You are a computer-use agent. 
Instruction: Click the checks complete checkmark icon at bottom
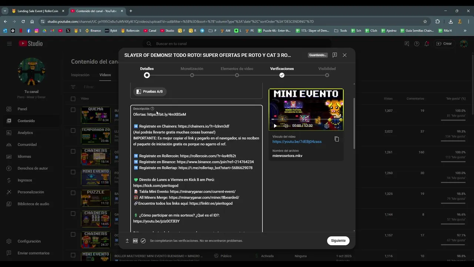[143, 241]
